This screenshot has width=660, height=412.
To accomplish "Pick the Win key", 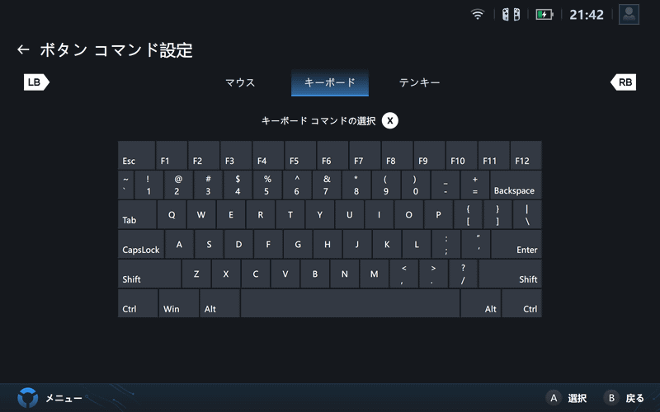I will click(179, 303).
